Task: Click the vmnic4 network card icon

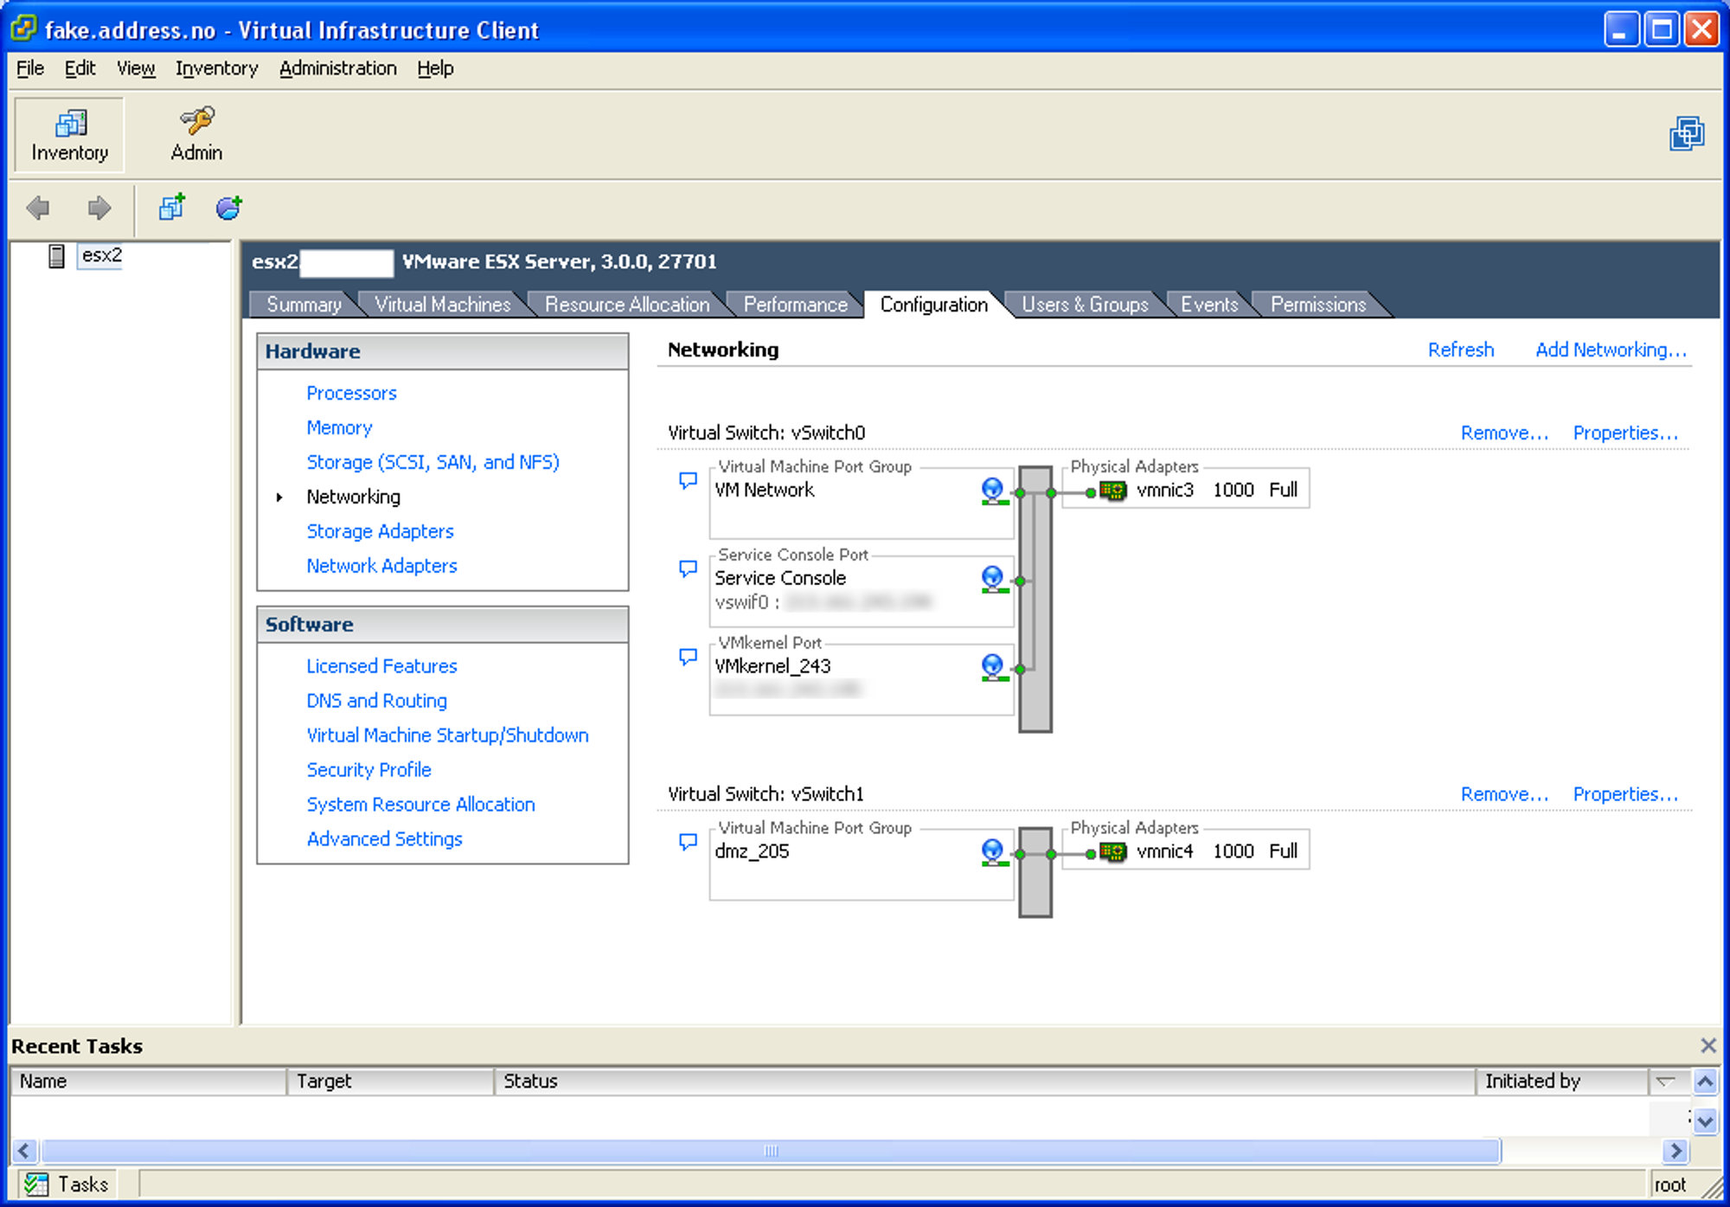Action: pyautogui.click(x=1113, y=852)
